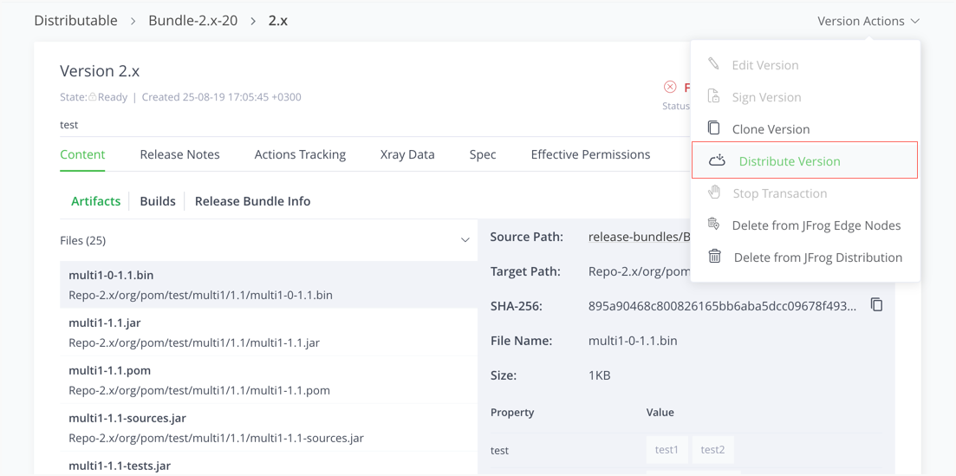The width and height of the screenshot is (956, 476).
Task: Click the lock icon next to Ready state
Action: click(93, 97)
